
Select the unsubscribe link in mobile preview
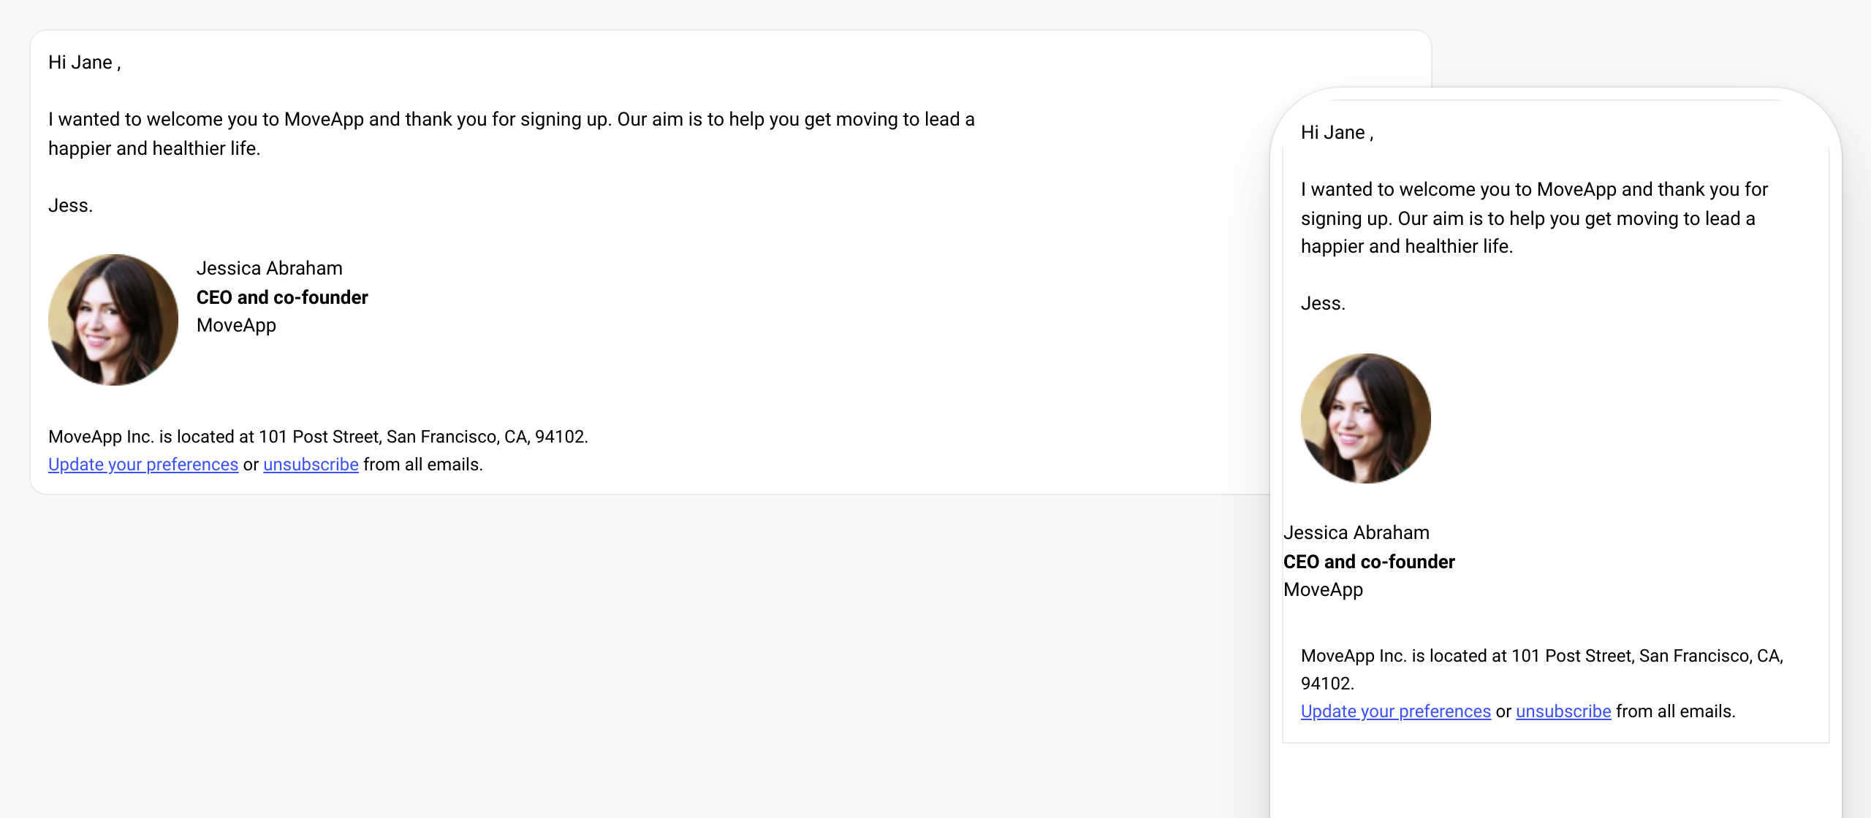pyautogui.click(x=1563, y=711)
